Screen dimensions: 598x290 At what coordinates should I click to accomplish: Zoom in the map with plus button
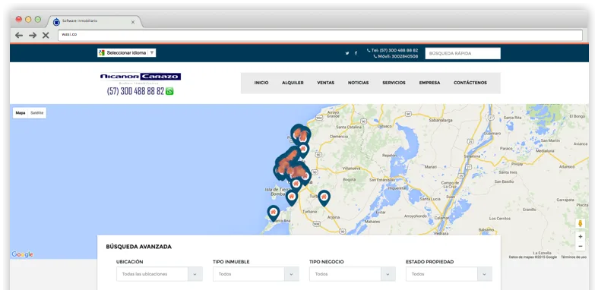[x=580, y=237]
